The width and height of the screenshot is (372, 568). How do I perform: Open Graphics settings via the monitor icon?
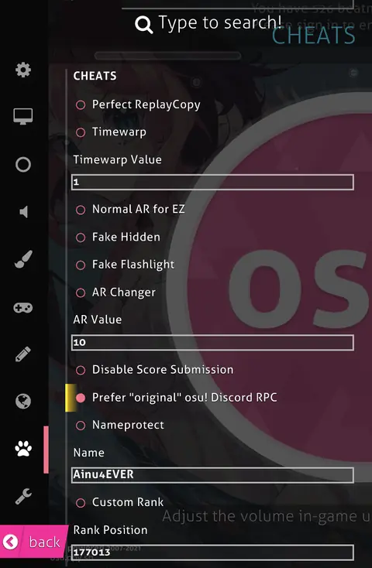23,117
